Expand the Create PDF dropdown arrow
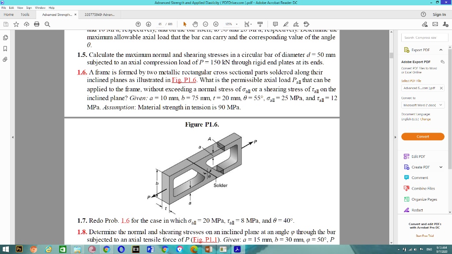The width and height of the screenshot is (452, 254). coord(441,167)
